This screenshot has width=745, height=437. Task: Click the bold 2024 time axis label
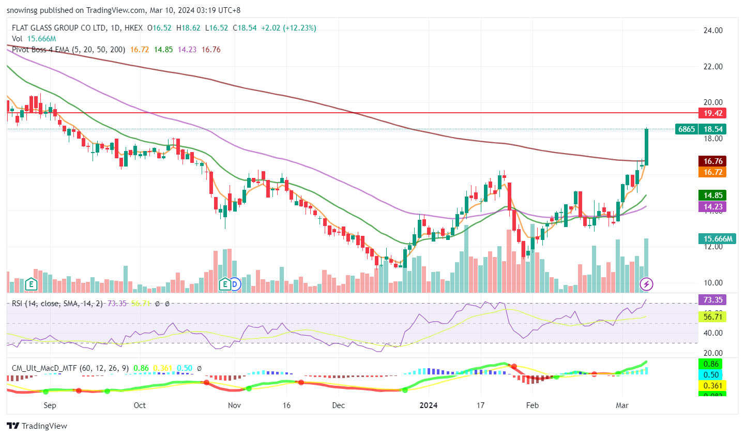[429, 405]
